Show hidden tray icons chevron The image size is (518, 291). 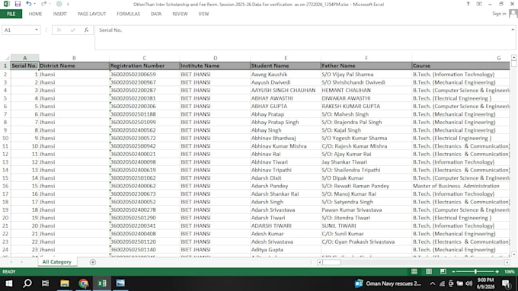tap(432, 283)
